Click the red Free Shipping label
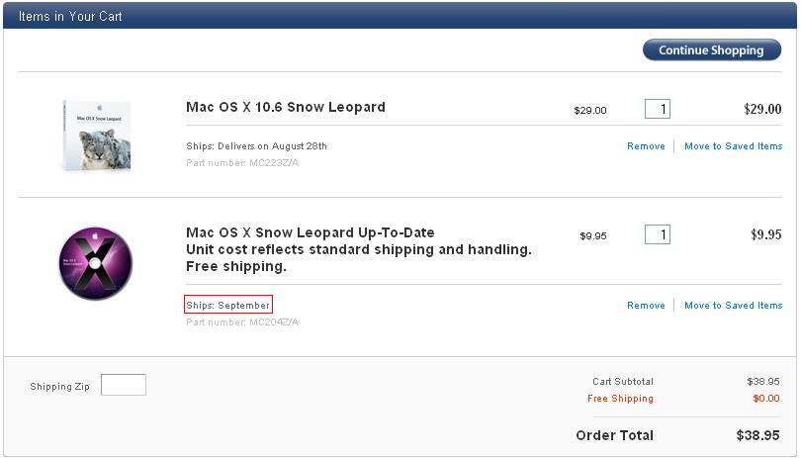 click(x=620, y=399)
